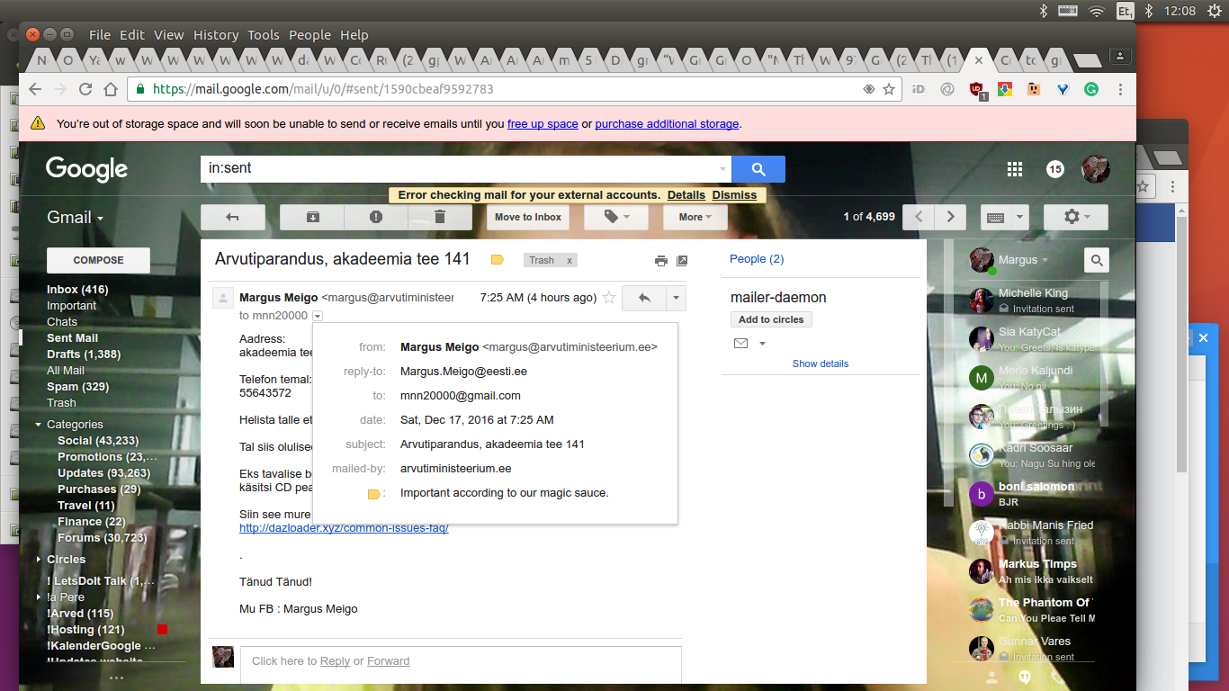Click the browser address bar URL
Screen dimensions: 1229x691
pyautogui.click(x=323, y=89)
